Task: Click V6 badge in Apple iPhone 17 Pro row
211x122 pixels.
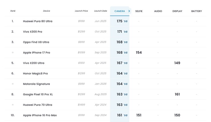Action: tap(126, 53)
